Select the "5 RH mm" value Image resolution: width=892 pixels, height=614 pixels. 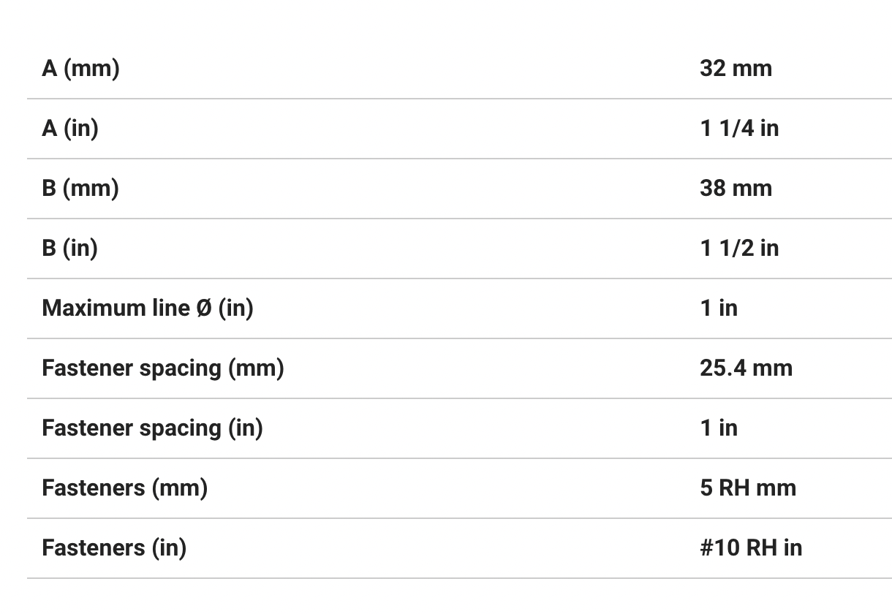pos(747,488)
